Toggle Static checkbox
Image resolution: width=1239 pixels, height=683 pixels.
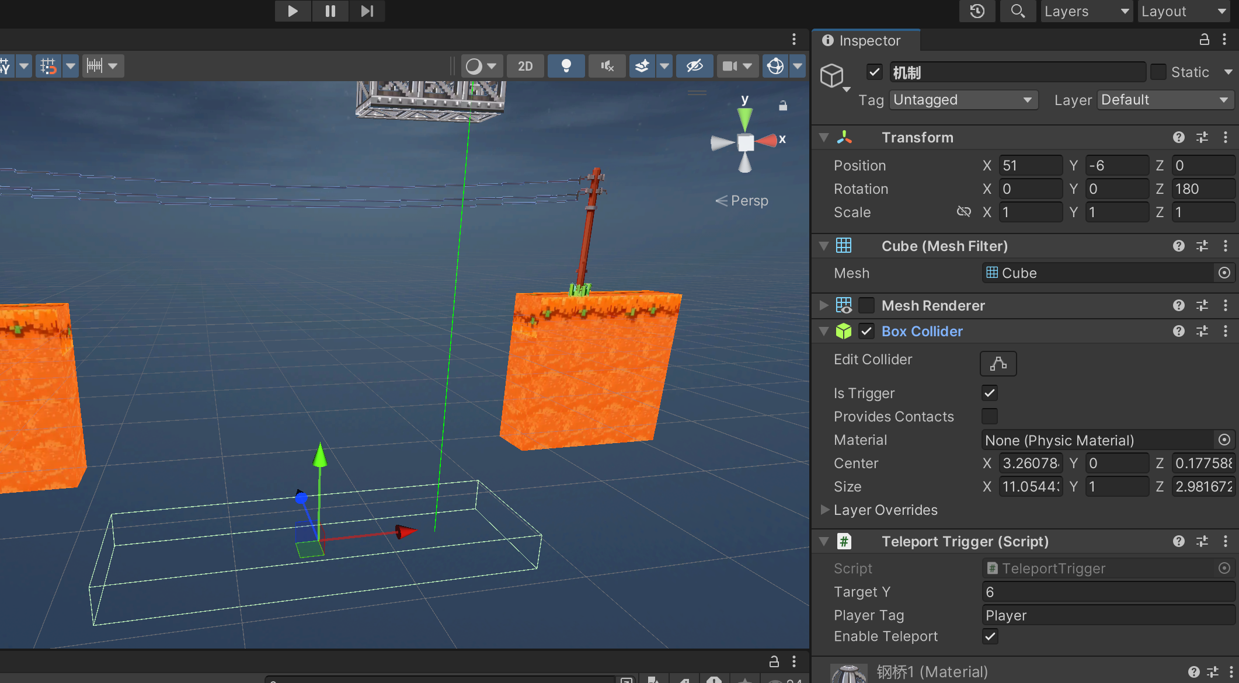coord(1158,72)
